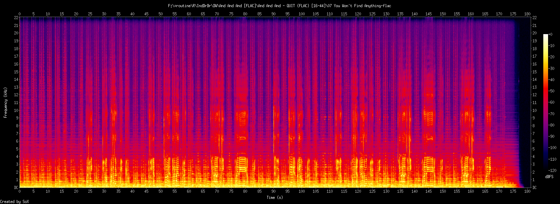
Task: Select the "-110" value on the color scale
Action: [552, 159]
